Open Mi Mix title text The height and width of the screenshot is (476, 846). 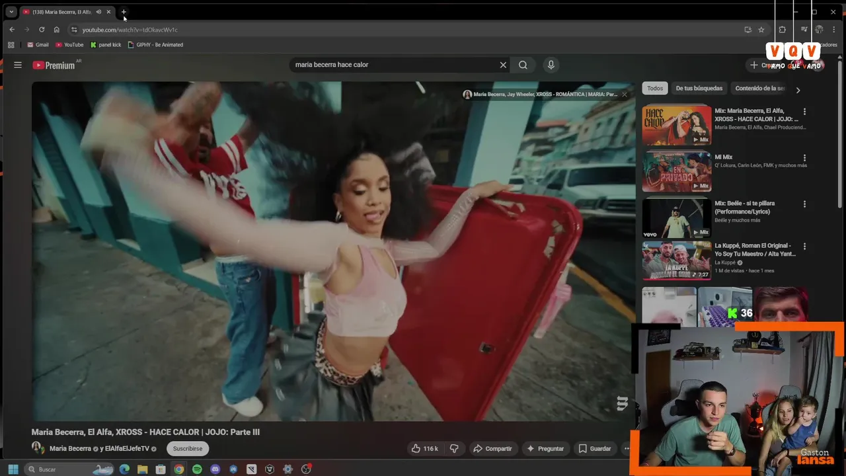click(x=723, y=157)
